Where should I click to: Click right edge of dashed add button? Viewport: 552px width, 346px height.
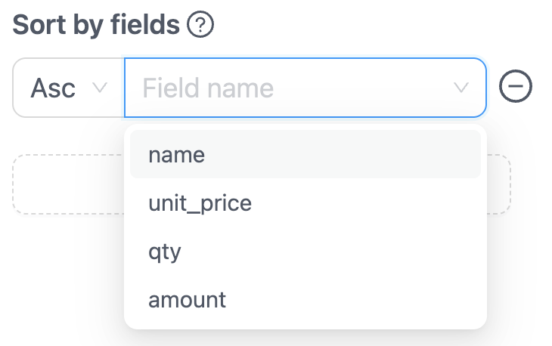click(x=500, y=184)
